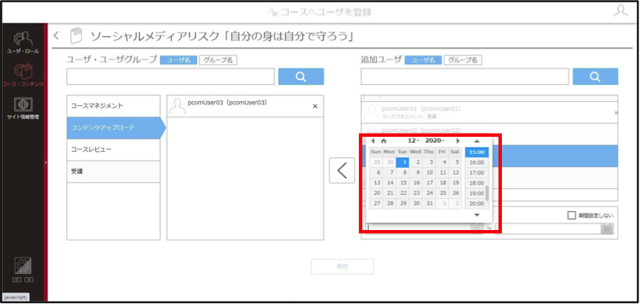Click the 保存 button
640x305 pixels.
pyautogui.click(x=342, y=267)
